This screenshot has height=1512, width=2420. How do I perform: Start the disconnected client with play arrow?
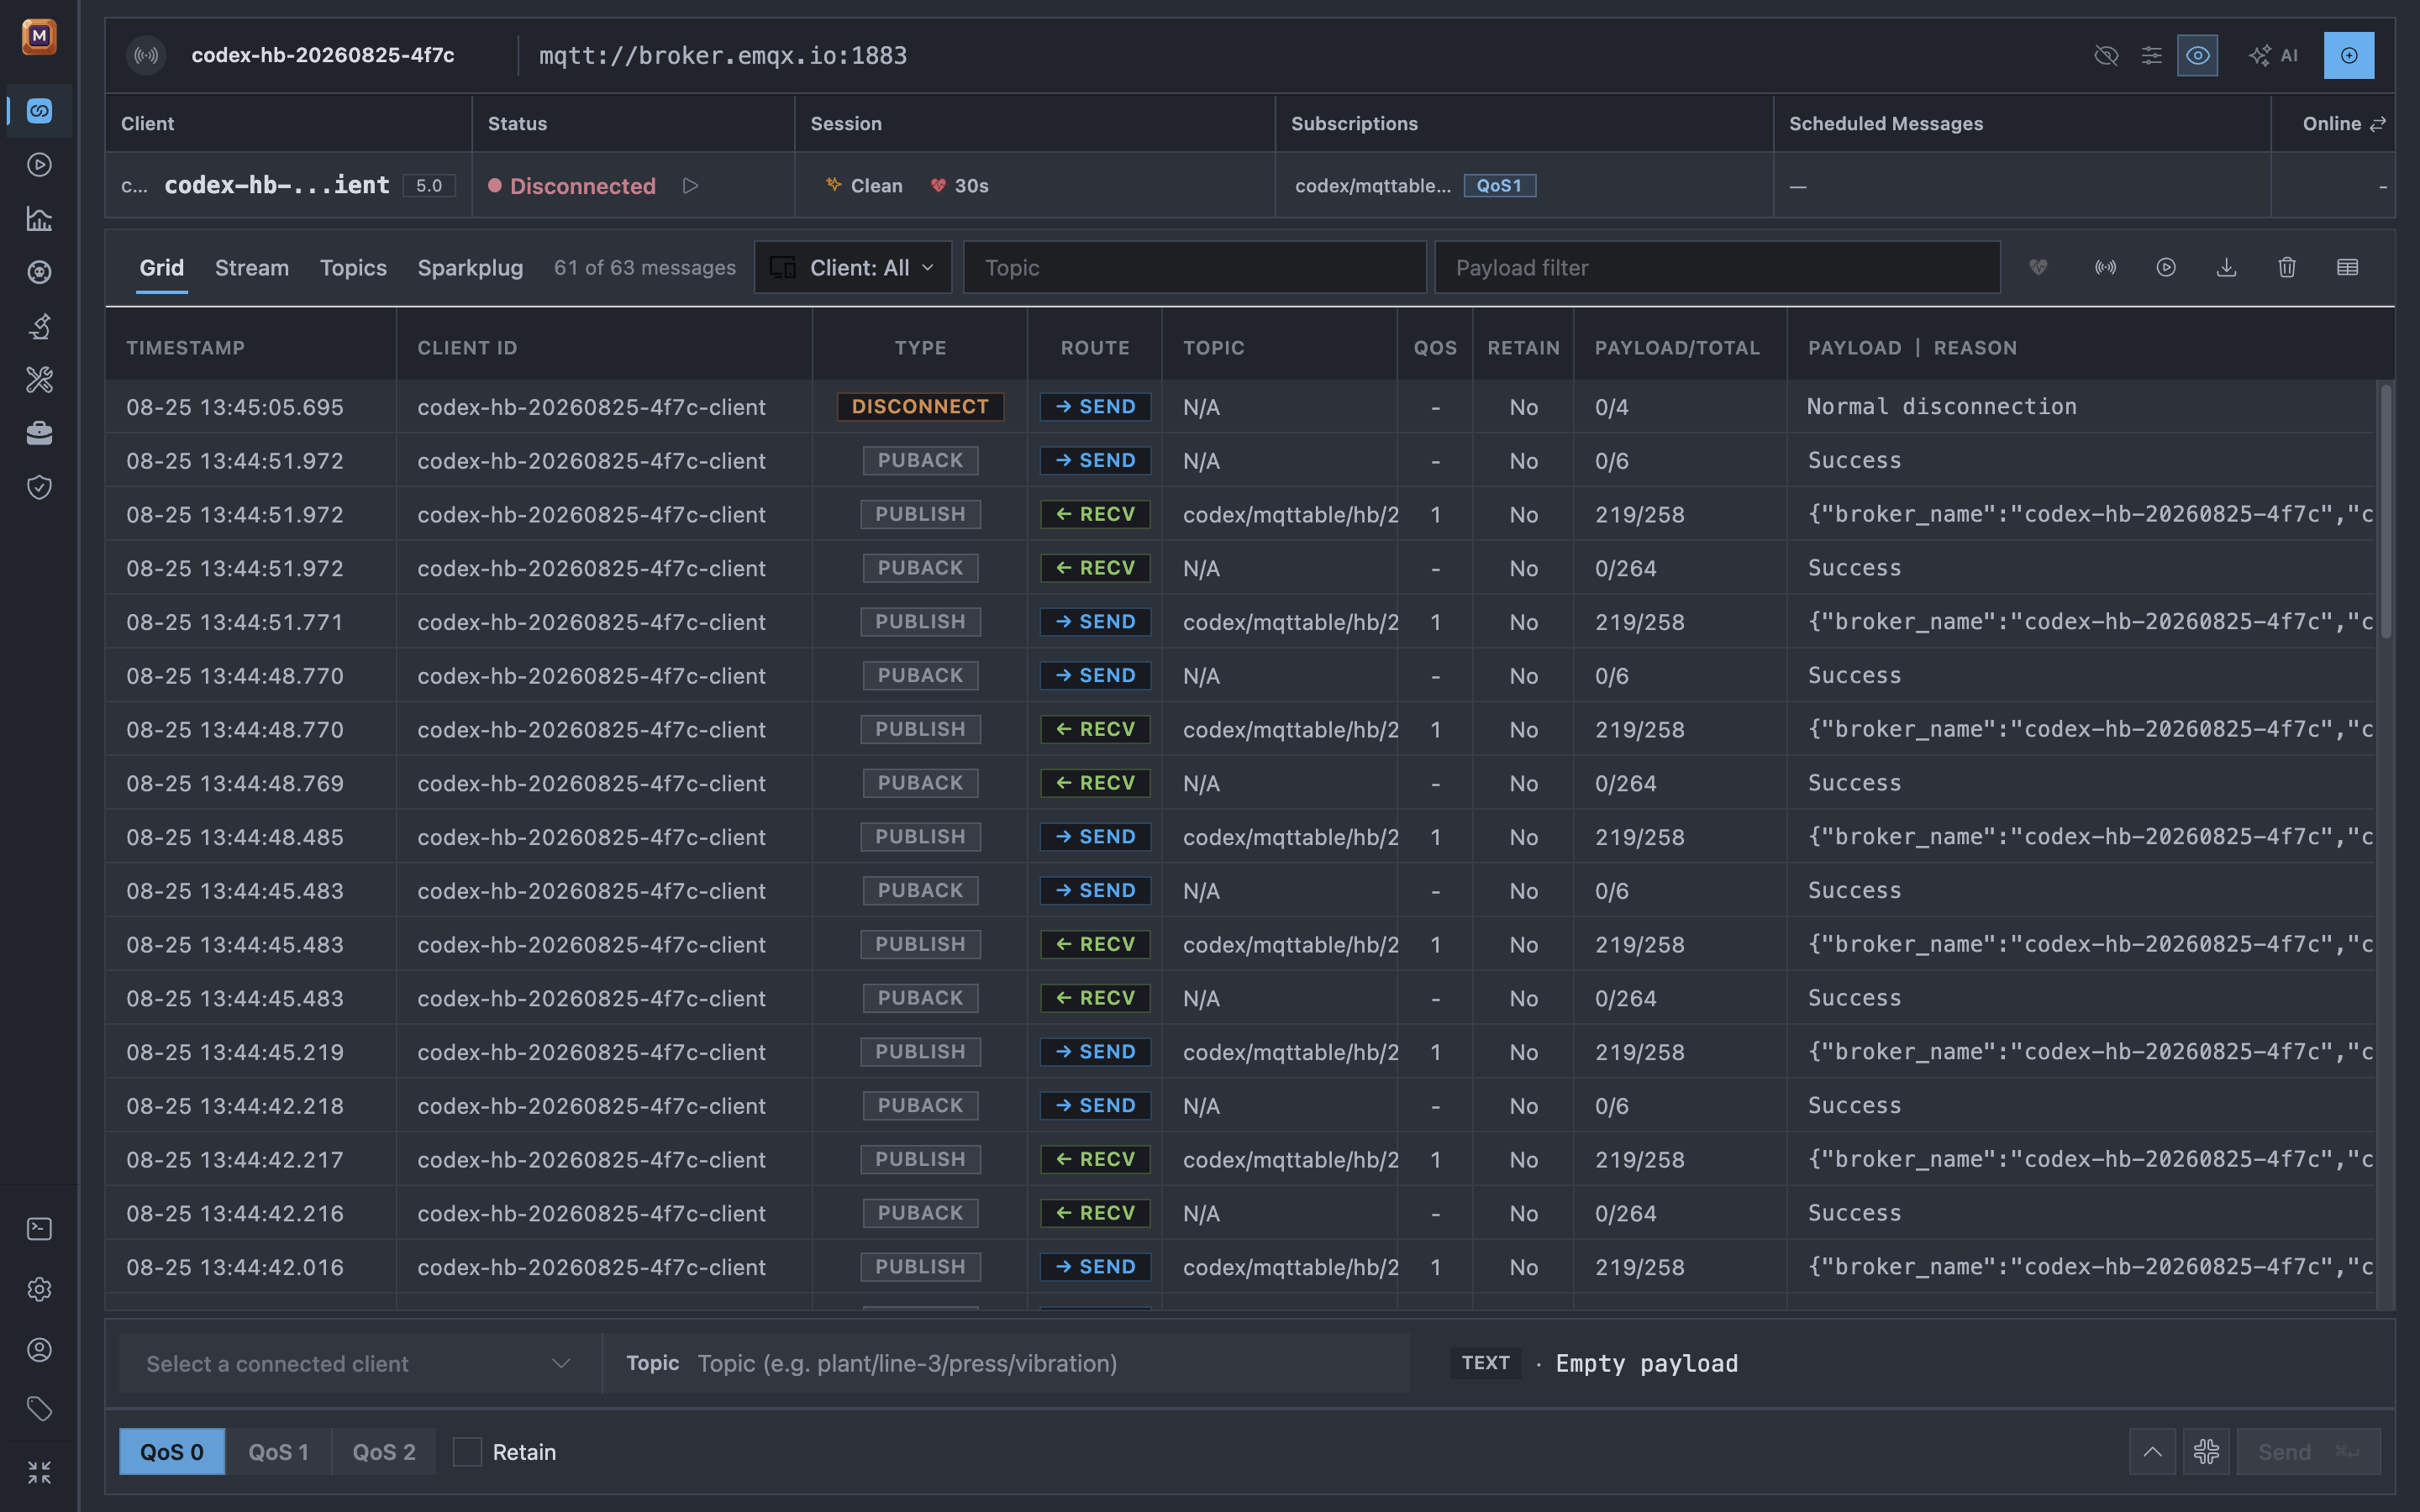coord(690,186)
